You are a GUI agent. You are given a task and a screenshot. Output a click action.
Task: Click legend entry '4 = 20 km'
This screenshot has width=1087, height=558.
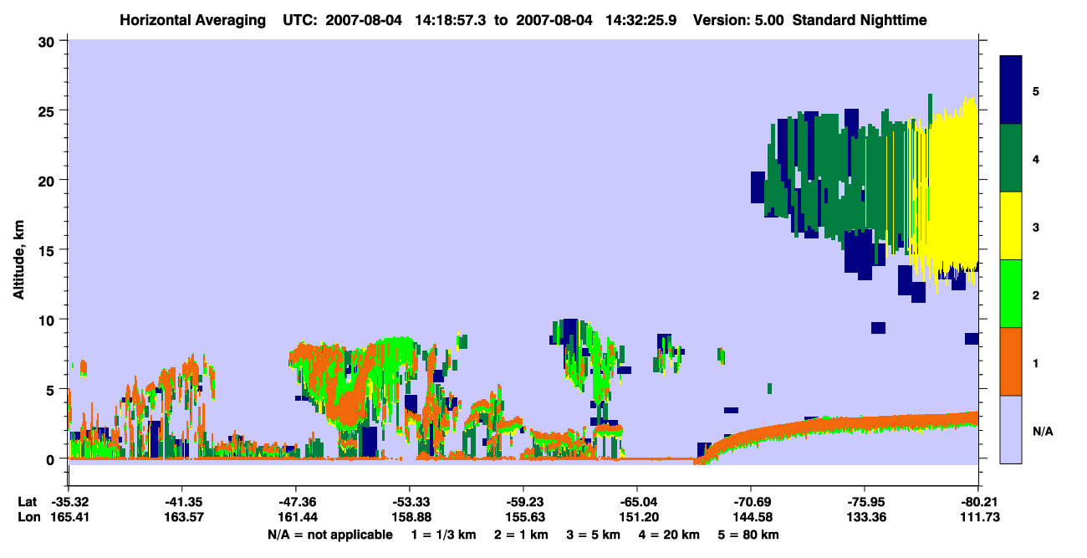671,535
